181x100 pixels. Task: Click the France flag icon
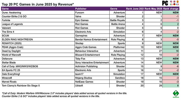[177, 5]
